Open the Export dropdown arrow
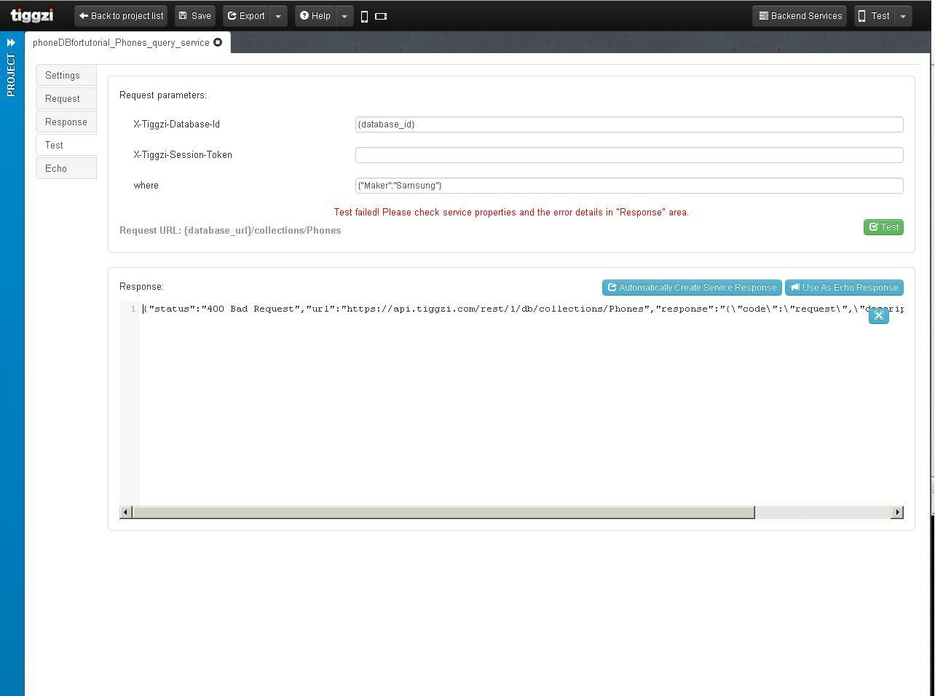Image resolution: width=935 pixels, height=696 pixels. point(278,16)
